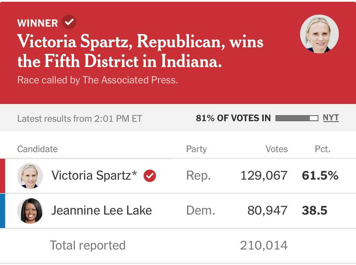Click the red winner checkmark after Victoria Spartz*
Viewport: 356px width, 265px height.
pos(150,176)
